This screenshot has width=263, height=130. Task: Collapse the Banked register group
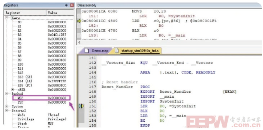6,94
